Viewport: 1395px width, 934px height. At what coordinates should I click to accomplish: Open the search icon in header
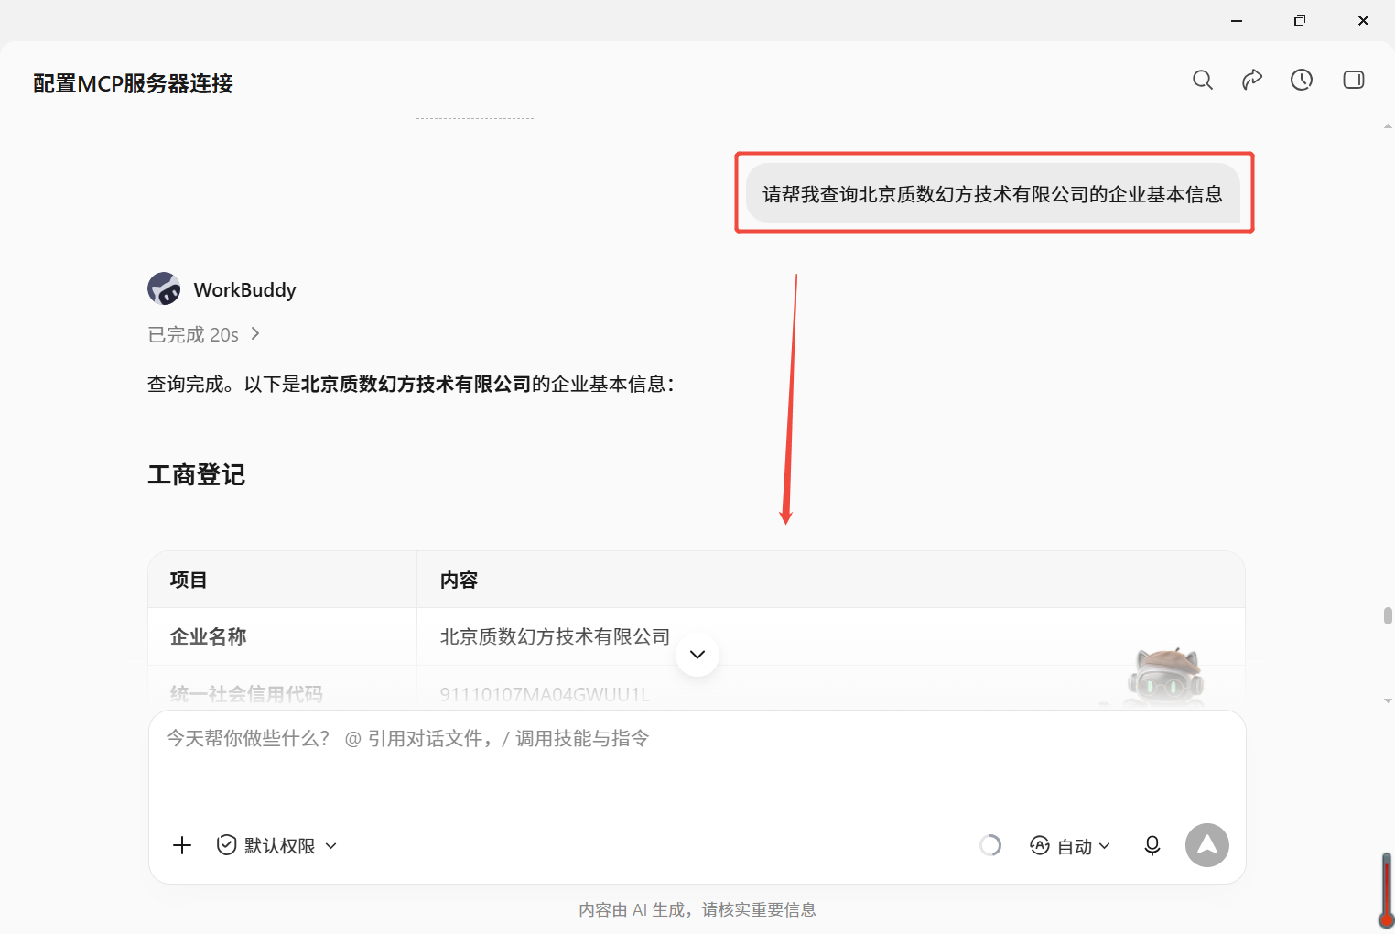[1203, 81]
